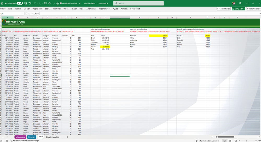Click the yellow cell showing 20495

point(207,36)
